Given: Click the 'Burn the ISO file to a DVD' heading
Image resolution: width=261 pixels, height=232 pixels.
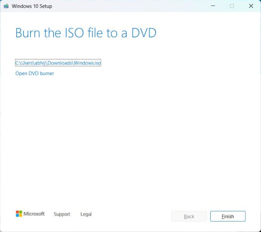Looking at the screenshot, I should click(x=86, y=33).
